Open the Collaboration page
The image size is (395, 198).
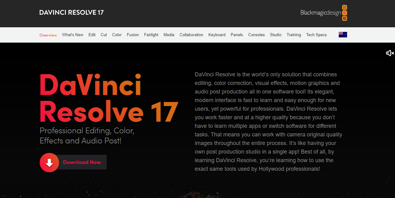point(191,35)
